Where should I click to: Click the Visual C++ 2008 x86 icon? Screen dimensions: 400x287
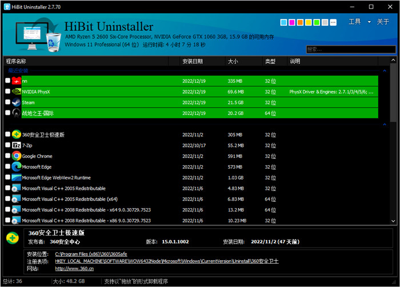point(17,220)
